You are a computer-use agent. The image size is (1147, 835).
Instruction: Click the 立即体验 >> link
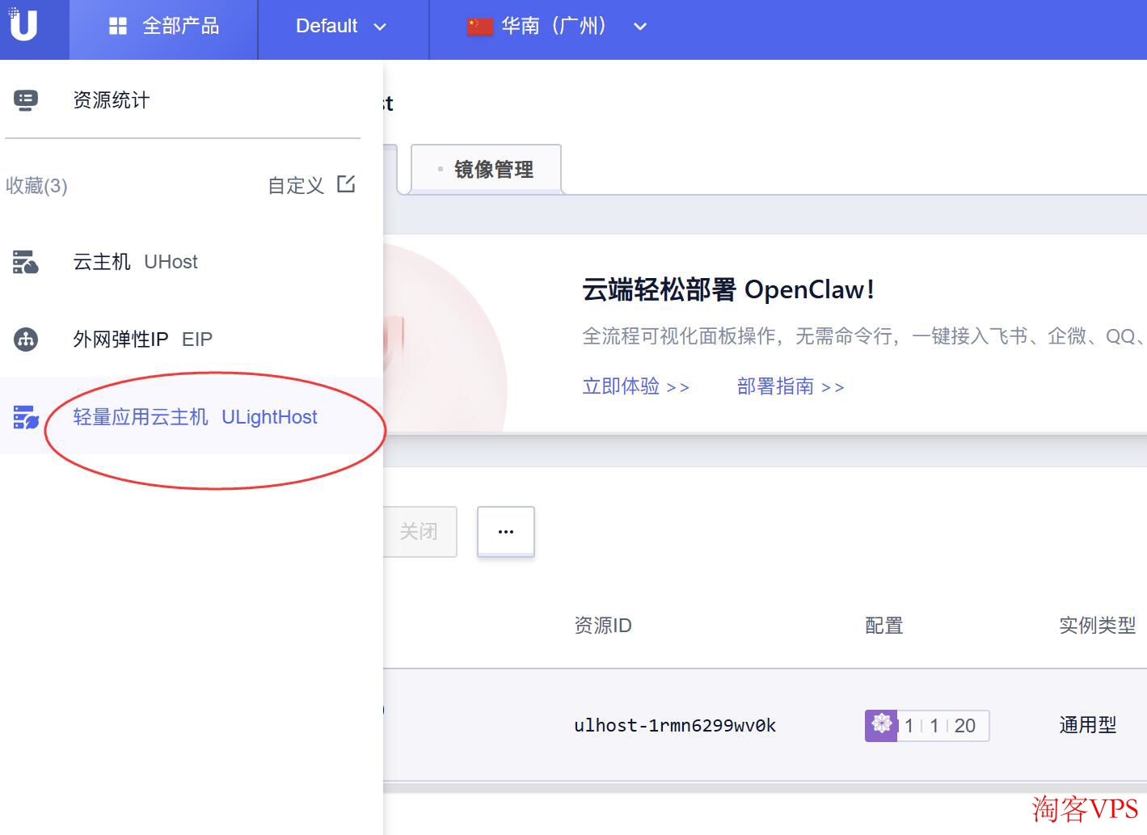point(635,386)
